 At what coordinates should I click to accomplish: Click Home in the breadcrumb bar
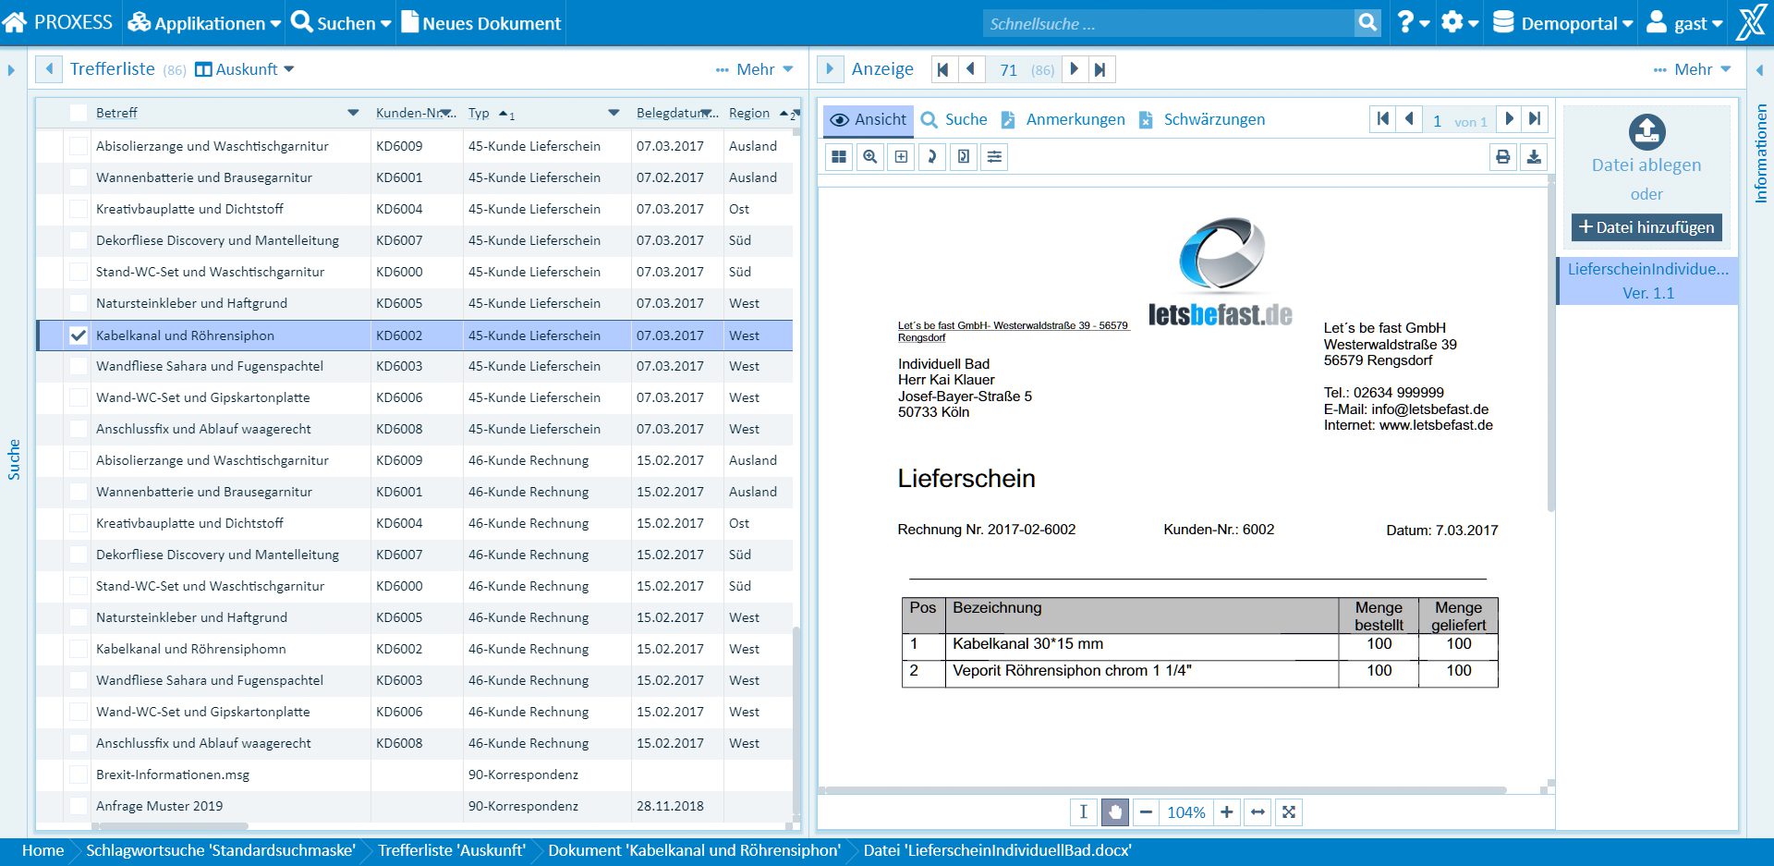point(43,850)
